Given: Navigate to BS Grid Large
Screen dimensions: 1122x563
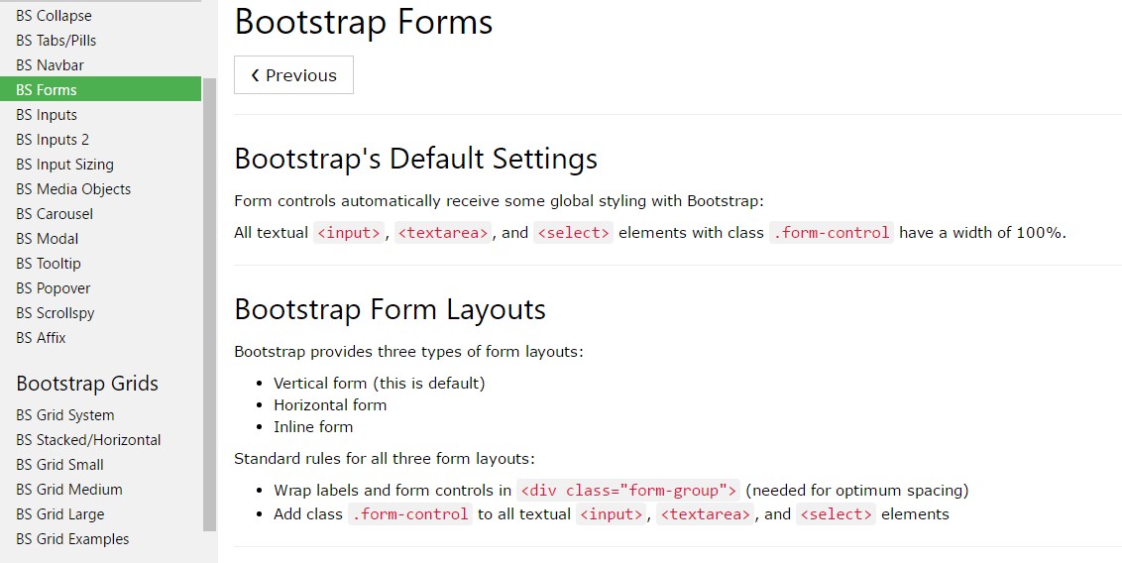Looking at the screenshot, I should pyautogui.click(x=60, y=514).
